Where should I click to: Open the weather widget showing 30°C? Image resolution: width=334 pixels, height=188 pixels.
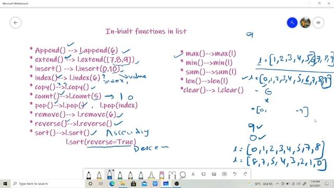(x=261, y=184)
